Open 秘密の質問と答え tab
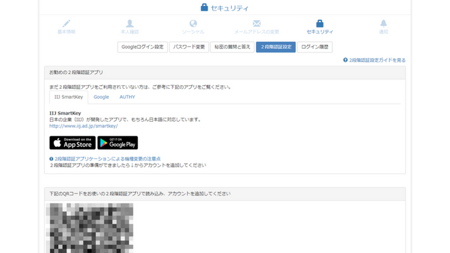Viewport: 450px width, 253px height. (232, 47)
